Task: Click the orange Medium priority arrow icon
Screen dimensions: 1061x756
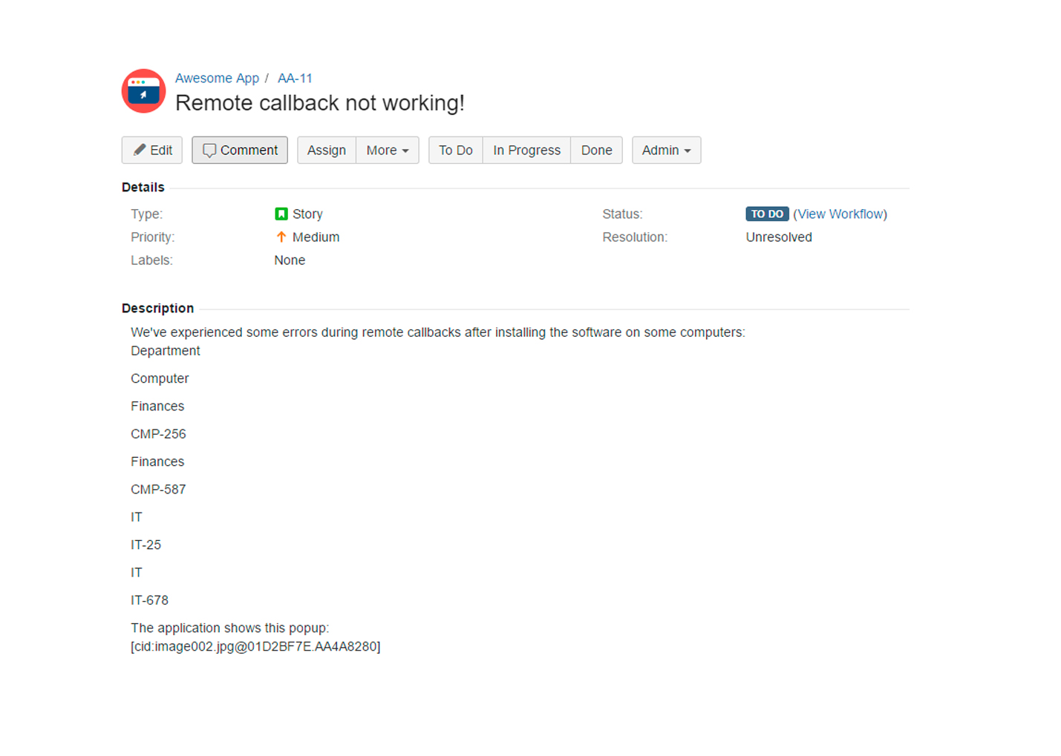Action: [281, 237]
